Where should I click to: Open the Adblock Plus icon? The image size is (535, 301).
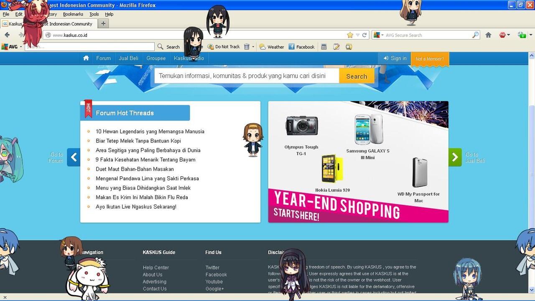[502, 35]
